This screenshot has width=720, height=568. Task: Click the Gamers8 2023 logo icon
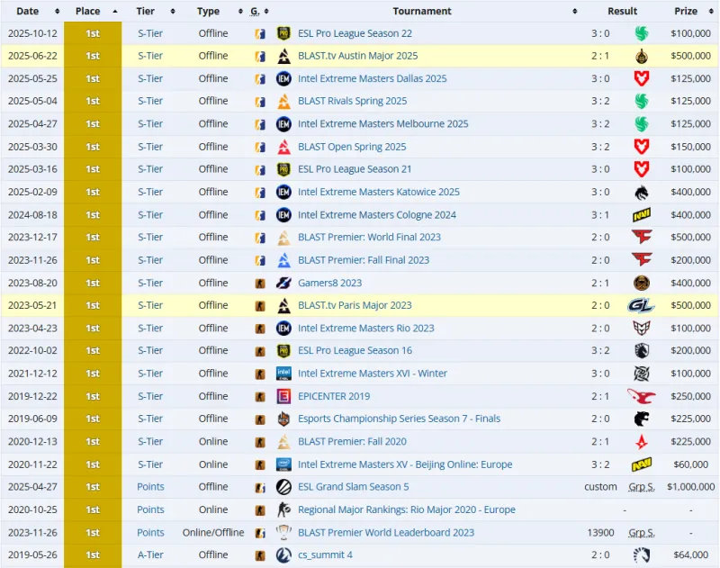(283, 283)
